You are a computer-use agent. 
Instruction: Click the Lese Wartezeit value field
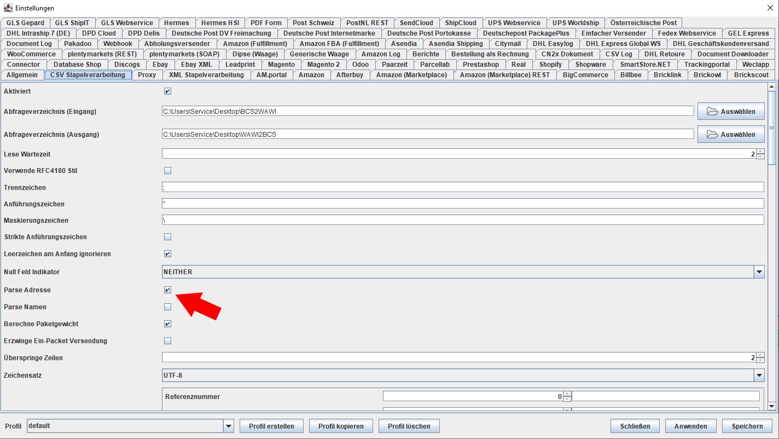coord(459,154)
